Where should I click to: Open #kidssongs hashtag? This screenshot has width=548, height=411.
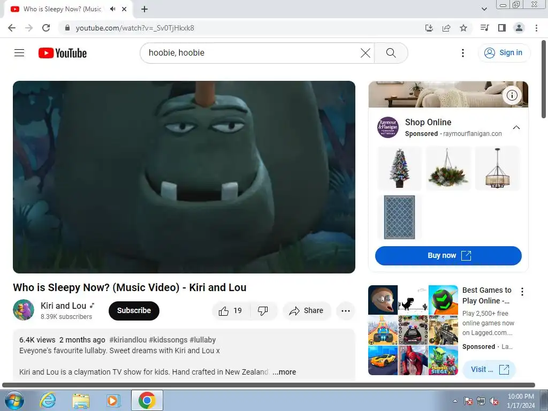[x=168, y=340]
